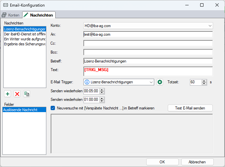Minimize the Email-Konfiguration window

[187, 5]
